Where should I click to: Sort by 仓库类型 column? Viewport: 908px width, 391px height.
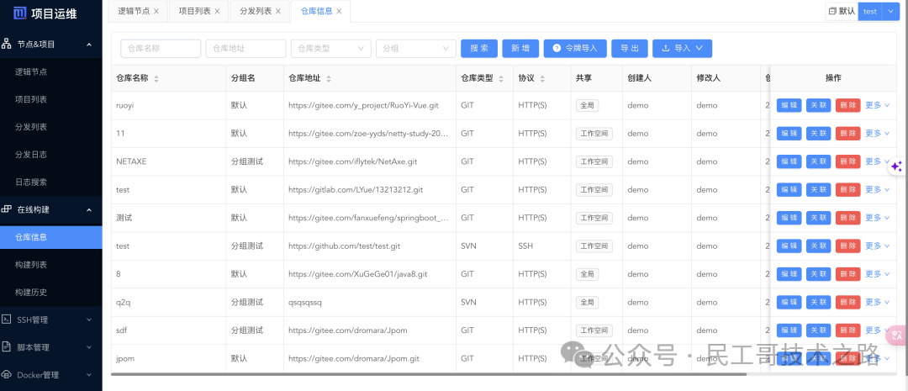[x=501, y=79]
